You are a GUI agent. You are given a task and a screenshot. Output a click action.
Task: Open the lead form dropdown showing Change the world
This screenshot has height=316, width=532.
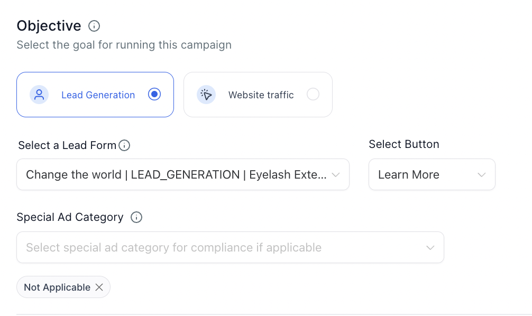tap(176, 175)
